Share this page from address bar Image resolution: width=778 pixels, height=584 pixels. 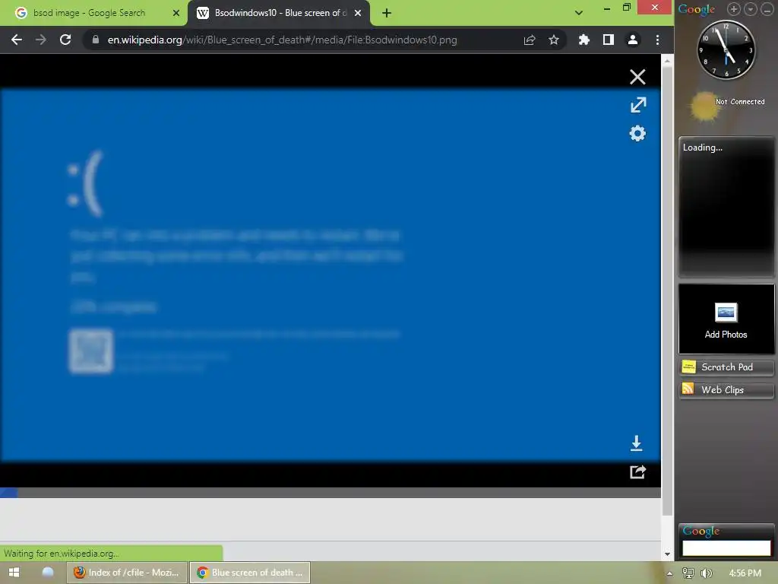[x=530, y=40]
